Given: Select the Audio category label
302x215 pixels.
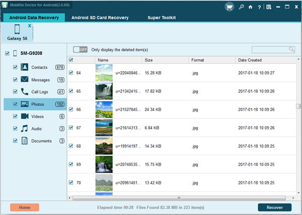Looking at the screenshot, I should click(36, 129).
